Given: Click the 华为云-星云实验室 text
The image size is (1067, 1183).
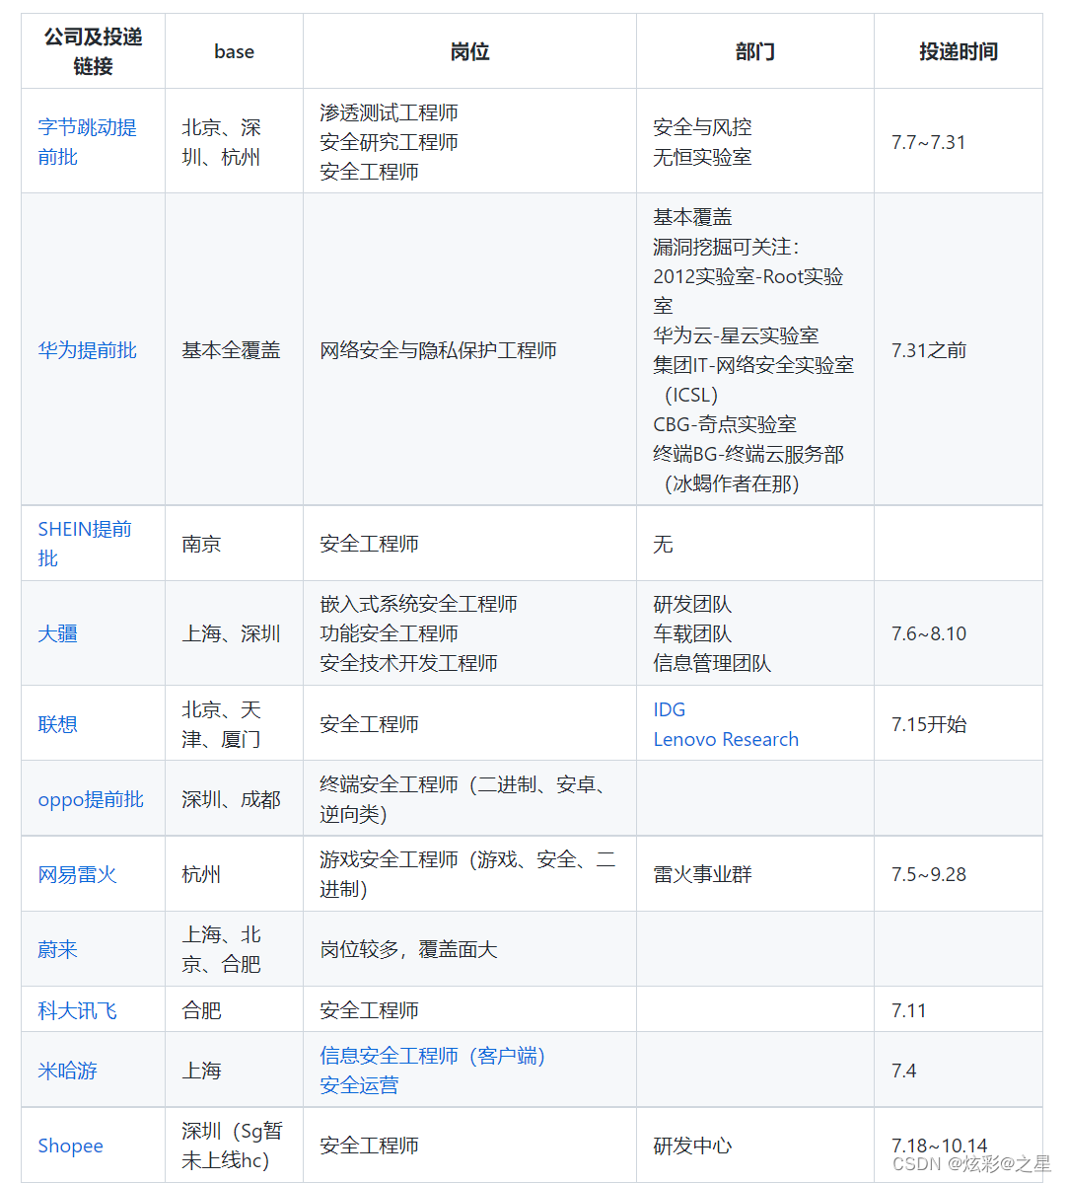Looking at the screenshot, I should (x=736, y=335).
